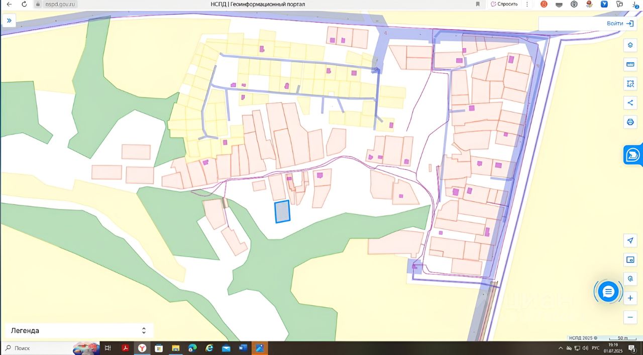
Task: Expand the Легенда legend dropdown
Action: coord(79,330)
